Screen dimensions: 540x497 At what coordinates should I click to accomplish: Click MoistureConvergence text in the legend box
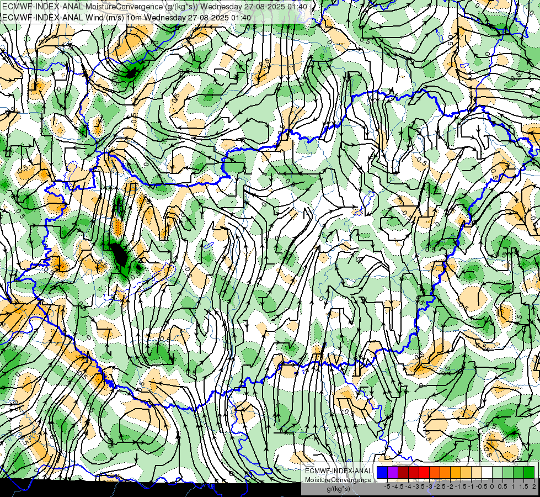point(338,480)
